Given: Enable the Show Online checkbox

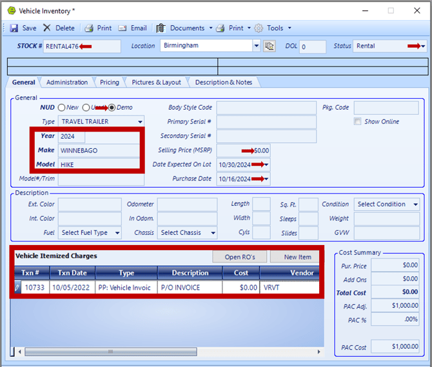Looking at the screenshot, I should (x=358, y=122).
